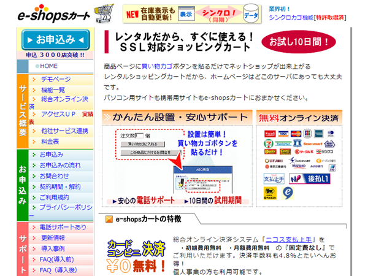This screenshot has width=368, height=276.
Task: Open the アクセスUP menu link
Action: tap(58, 114)
